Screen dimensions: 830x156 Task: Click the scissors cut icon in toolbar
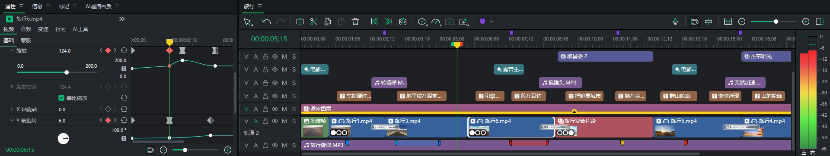tap(314, 22)
